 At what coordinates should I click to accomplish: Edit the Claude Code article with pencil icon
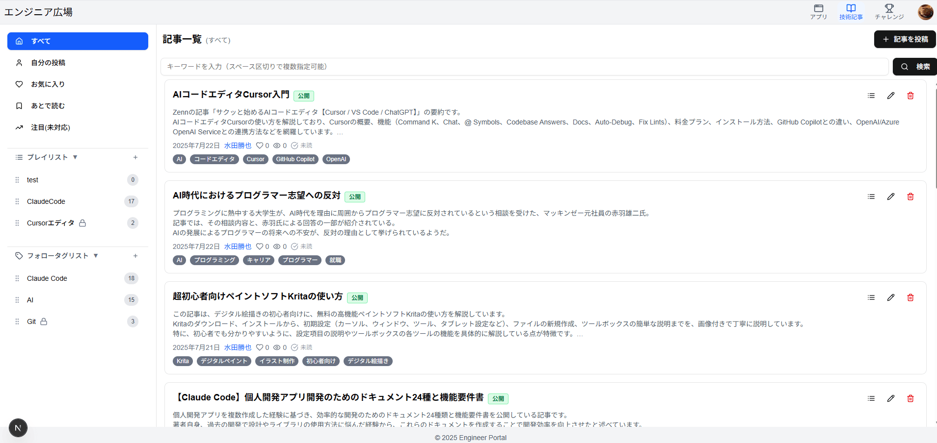[891, 398]
